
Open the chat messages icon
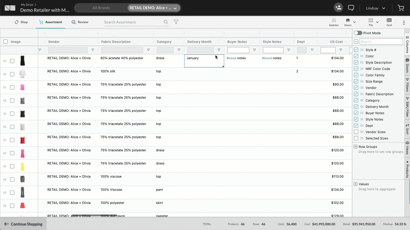(351, 8)
